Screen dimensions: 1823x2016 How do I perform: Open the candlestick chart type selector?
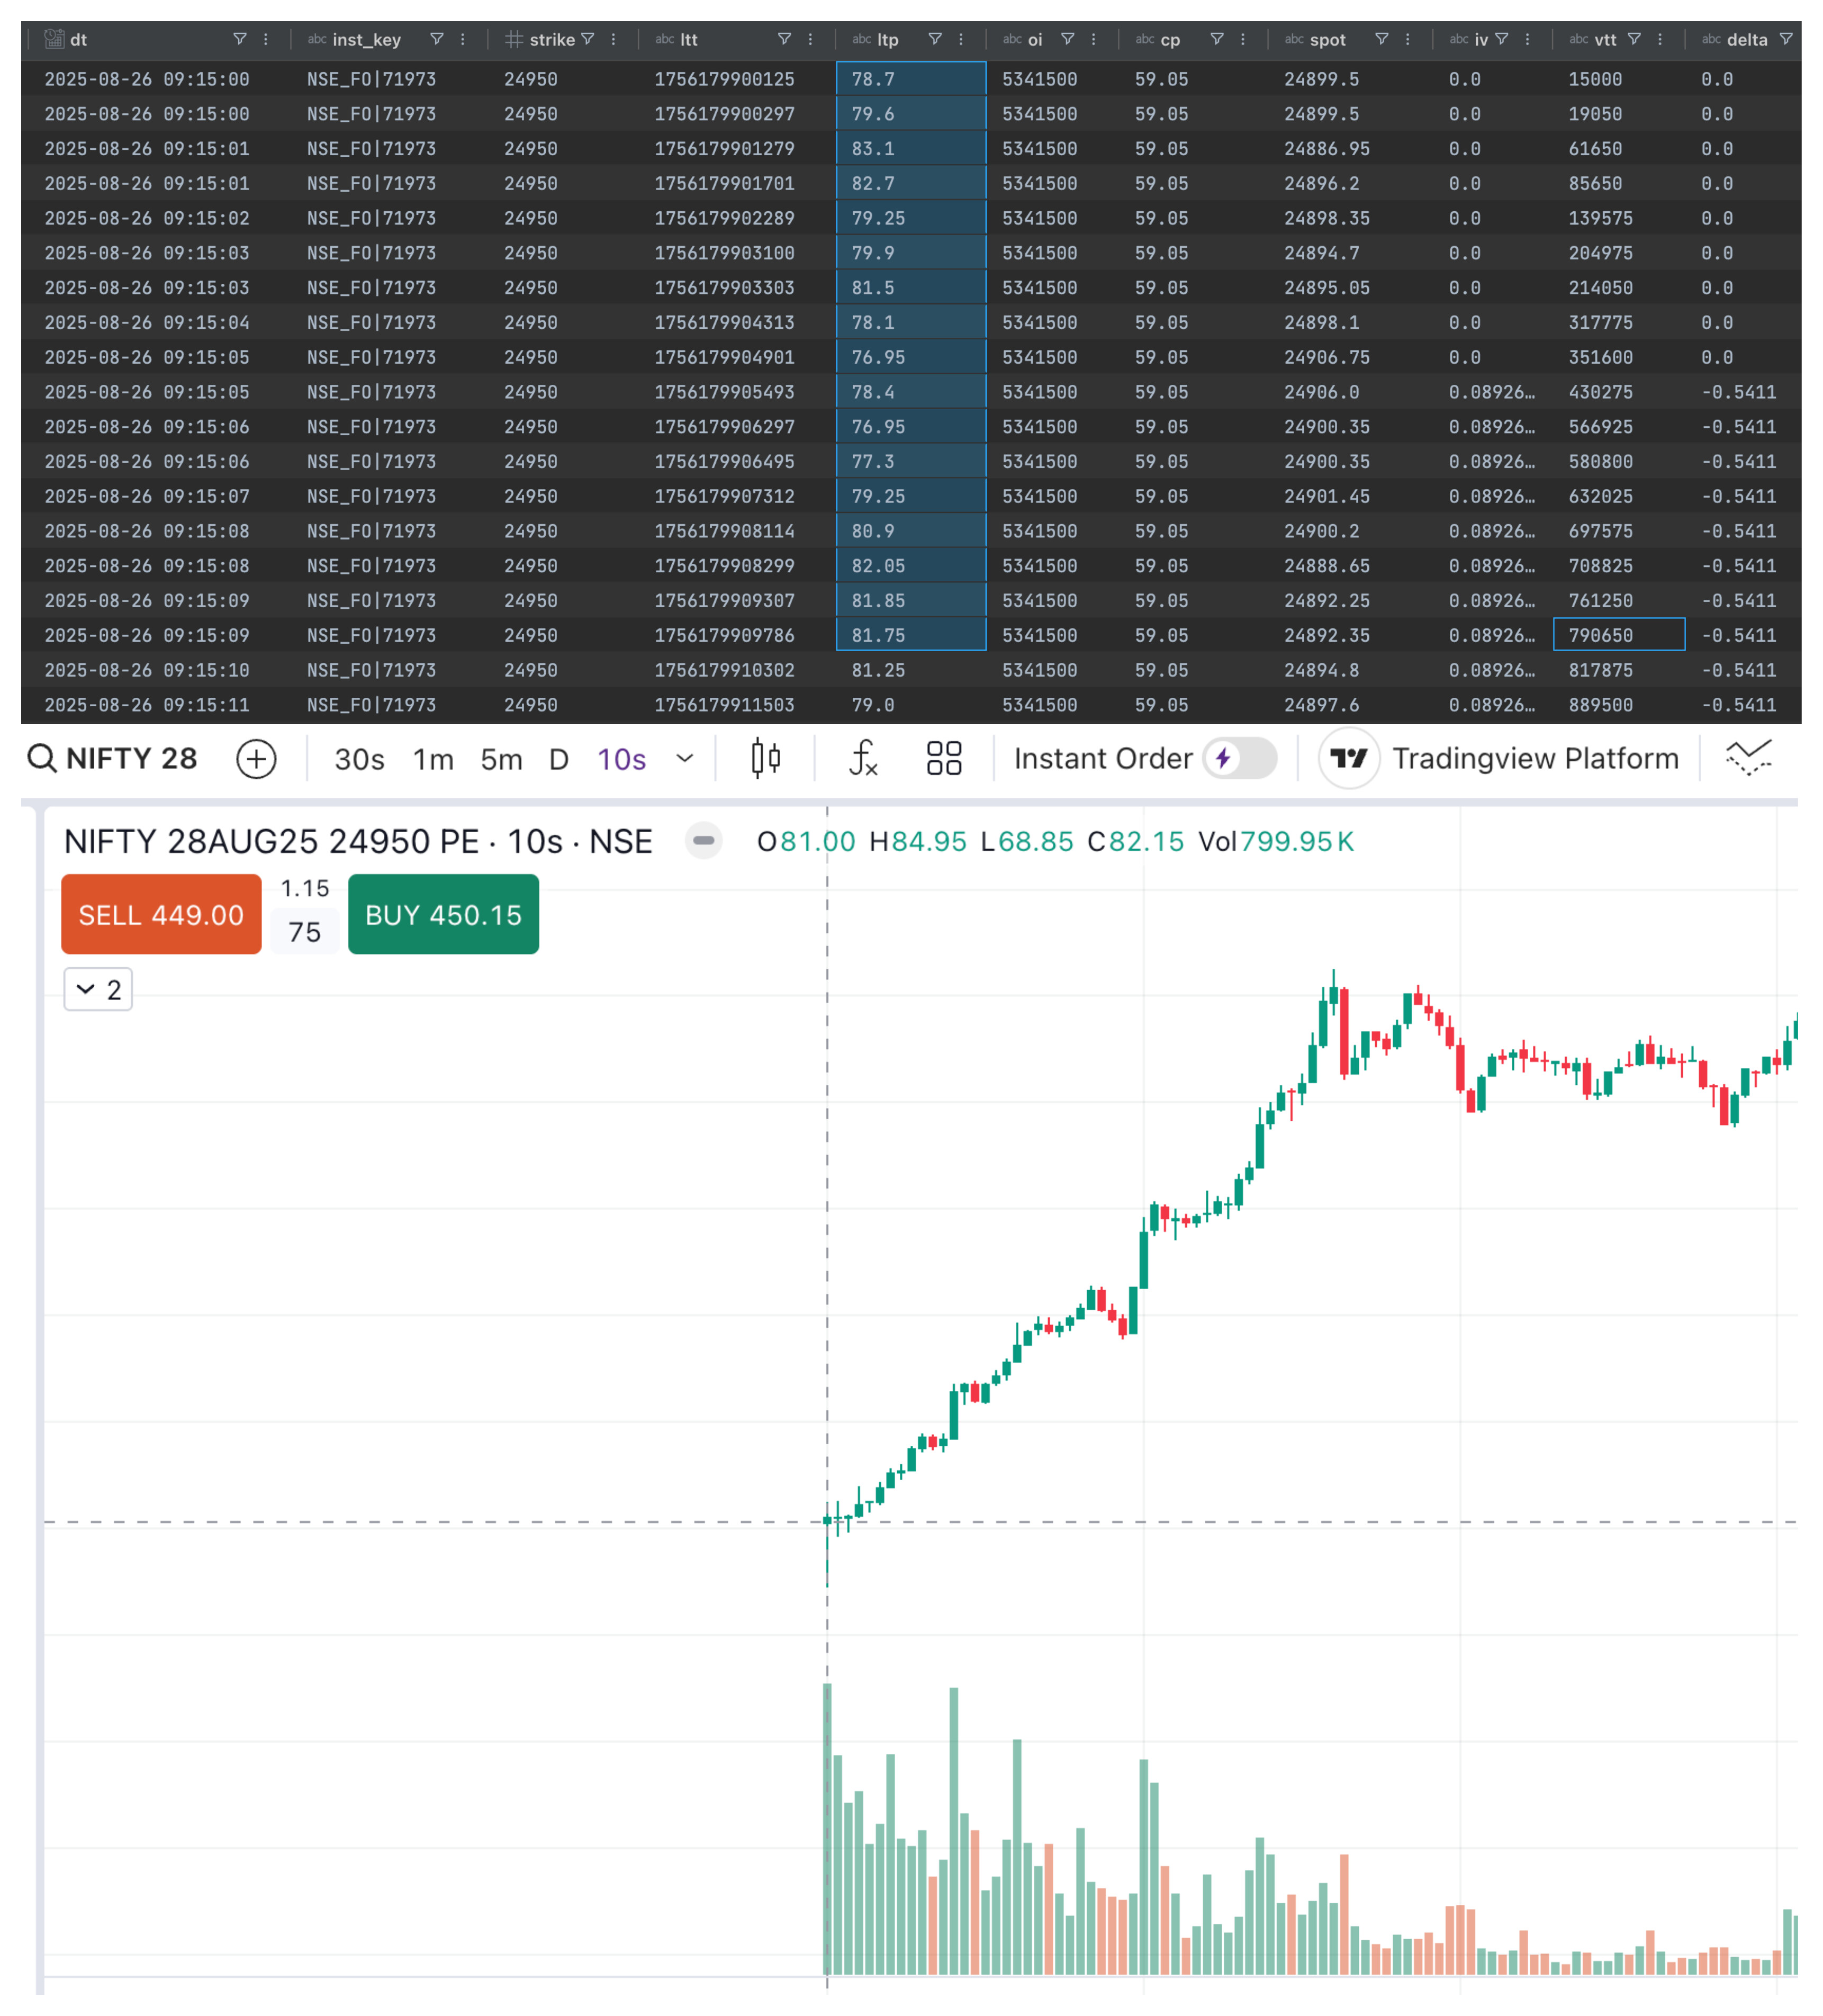(765, 758)
